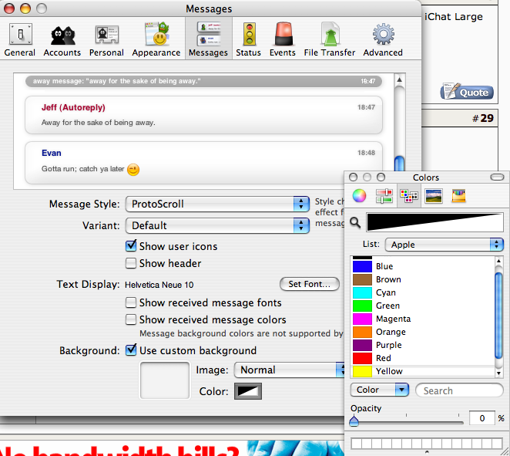Viewport: 510px width, 456px height.
Task: Enable Show header checkbox
Action: pos(131,263)
